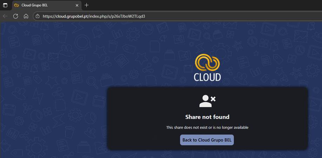This screenshot has width=322, height=158.
Task: Focus the address bar with the cloud.grupobel.pt URL
Action: click(177, 16)
